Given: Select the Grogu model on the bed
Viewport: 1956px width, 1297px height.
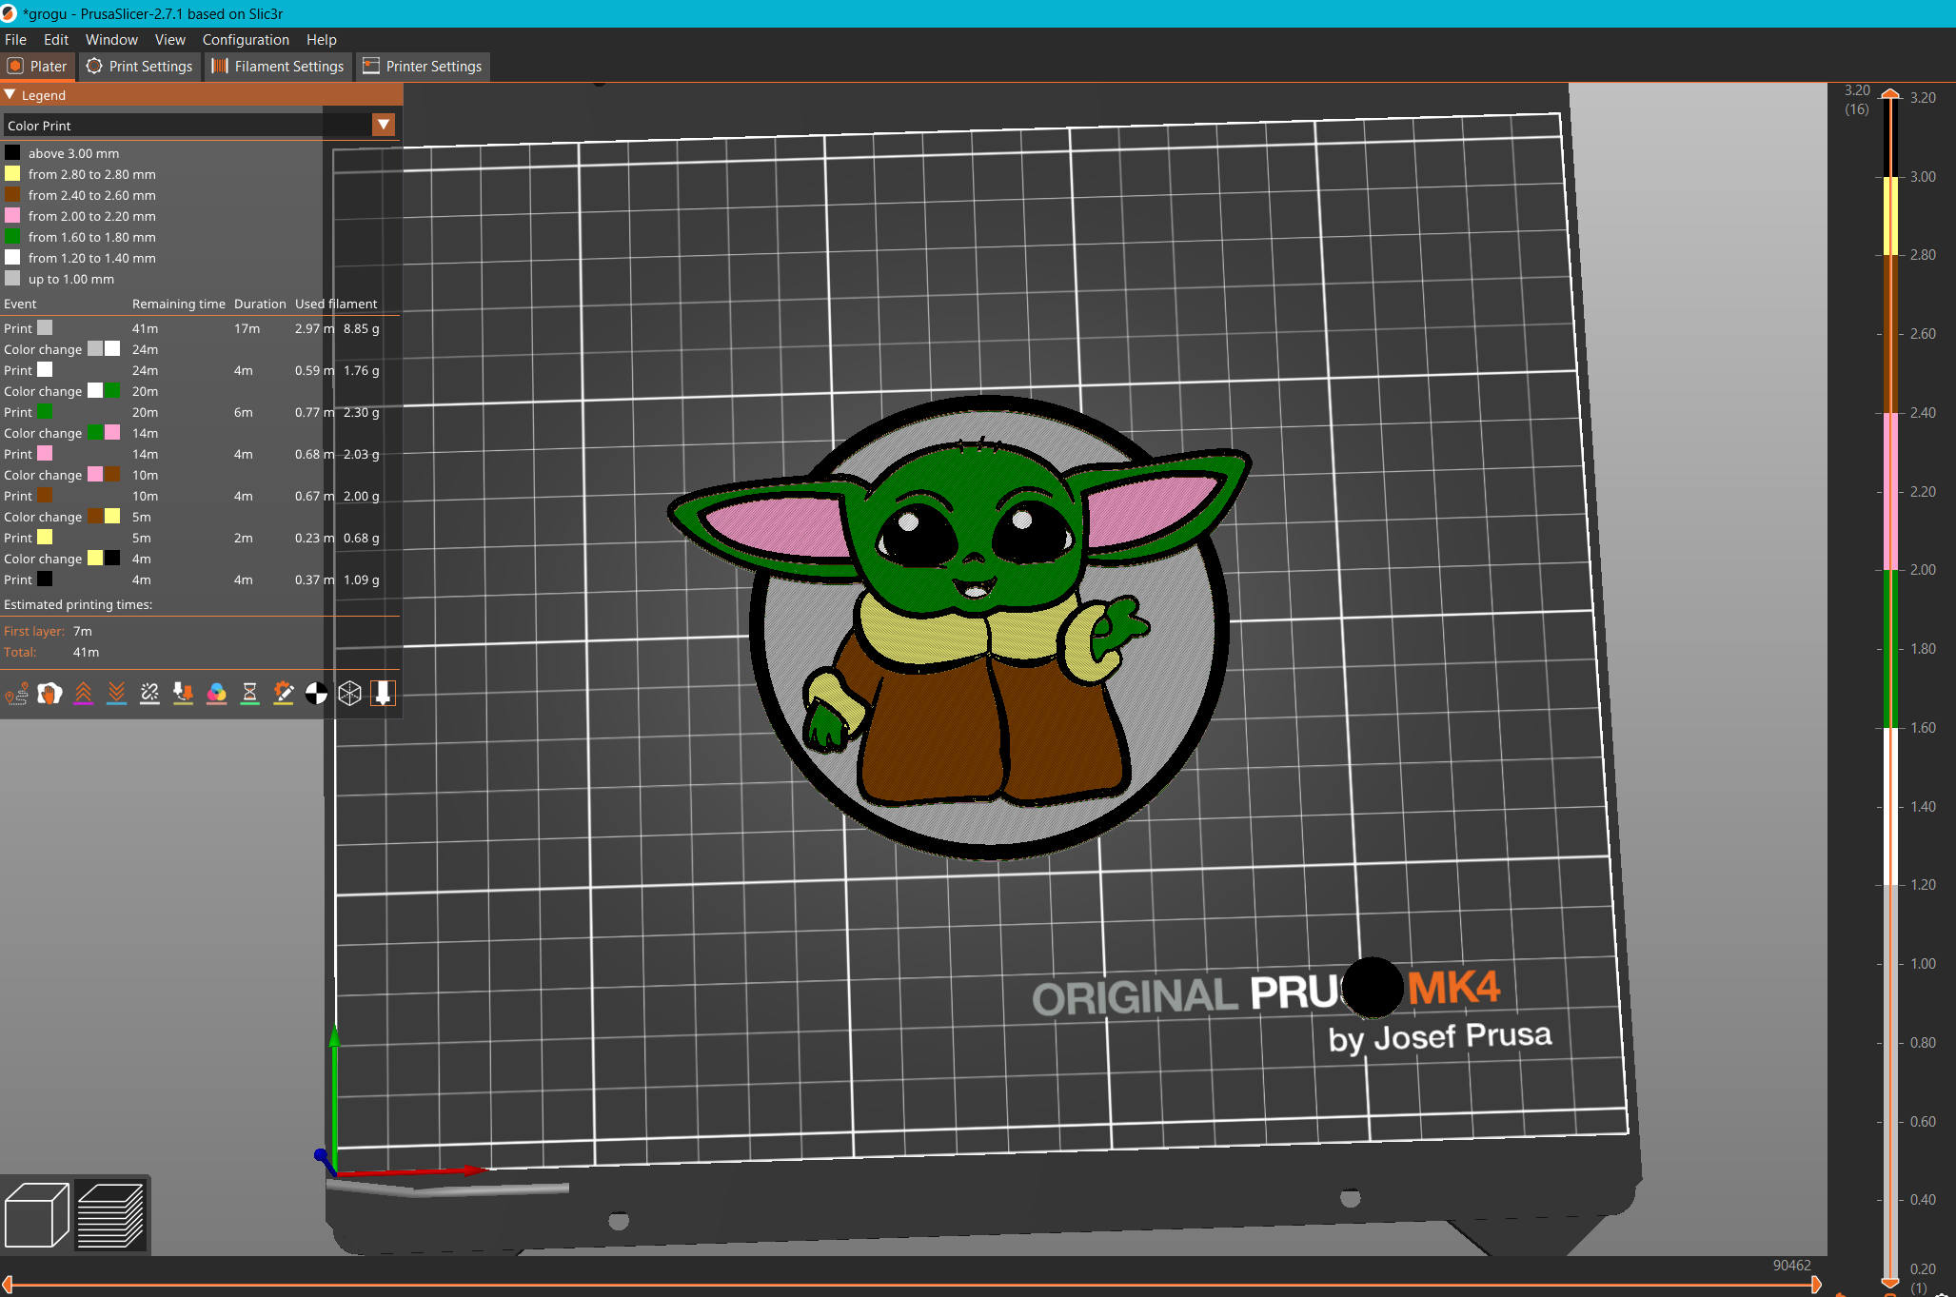Looking at the screenshot, I should pos(961,628).
